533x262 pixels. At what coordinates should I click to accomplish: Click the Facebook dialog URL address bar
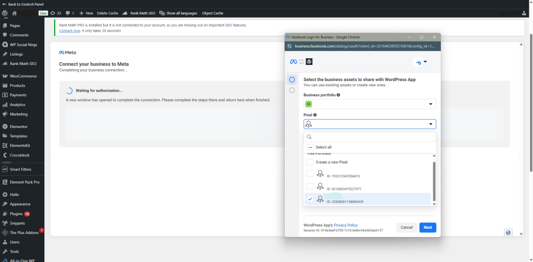(x=365, y=46)
